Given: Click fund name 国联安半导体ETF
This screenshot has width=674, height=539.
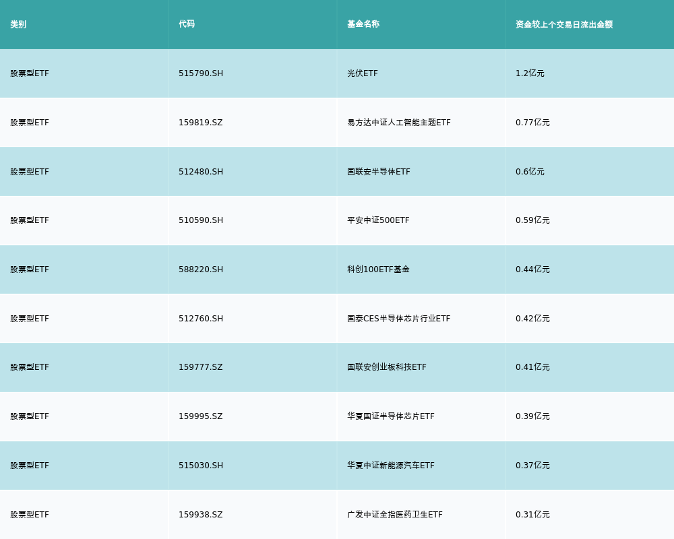Looking at the screenshot, I should (x=379, y=172).
